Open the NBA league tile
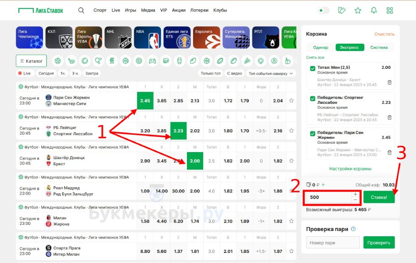416x263 pixels. [x=147, y=37]
